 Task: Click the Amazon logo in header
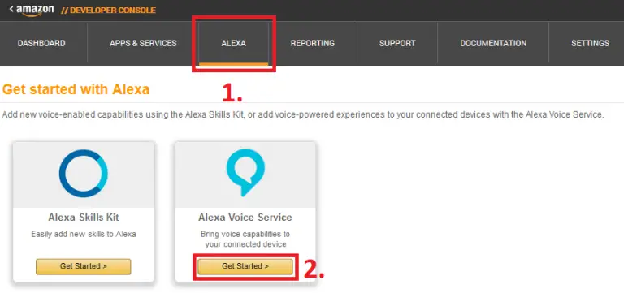click(35, 11)
